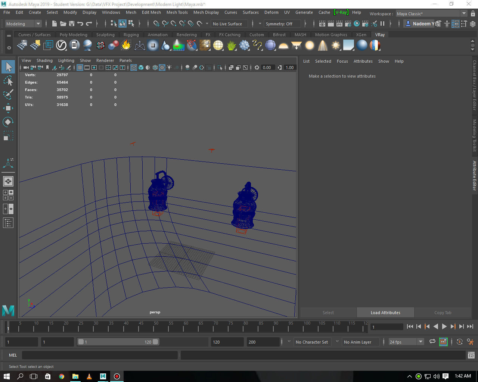Play the animation backwards

click(x=435, y=326)
